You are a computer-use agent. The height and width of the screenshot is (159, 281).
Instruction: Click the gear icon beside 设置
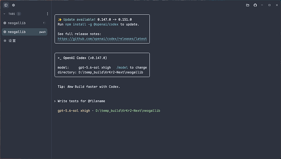(x=5, y=41)
